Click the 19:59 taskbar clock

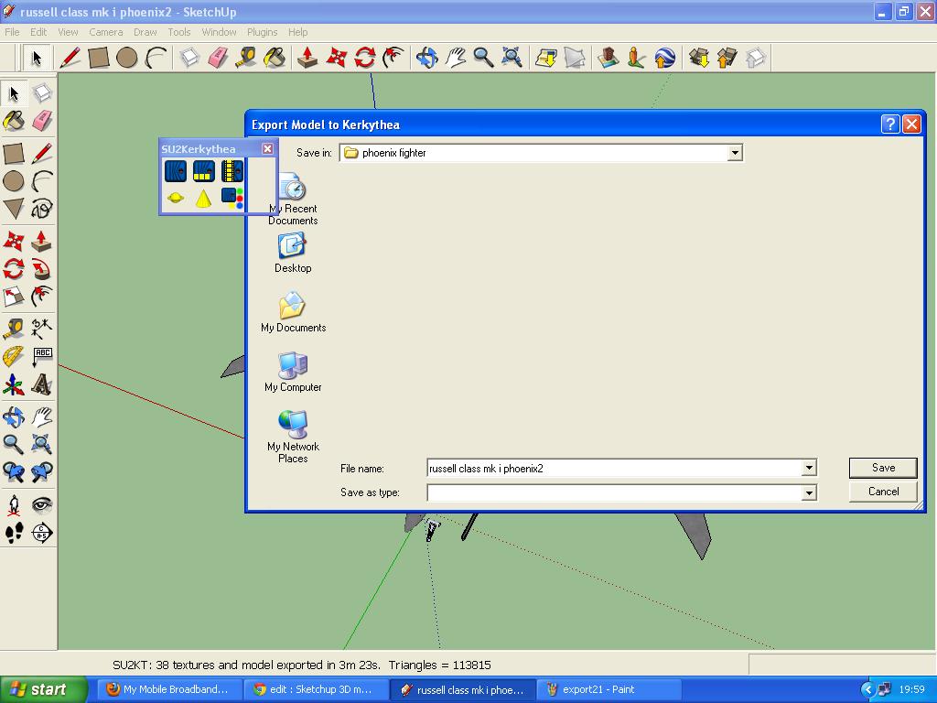(x=911, y=689)
